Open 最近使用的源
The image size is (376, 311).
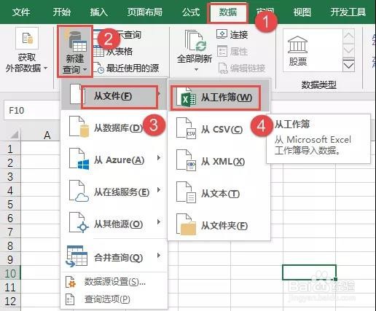click(126, 68)
